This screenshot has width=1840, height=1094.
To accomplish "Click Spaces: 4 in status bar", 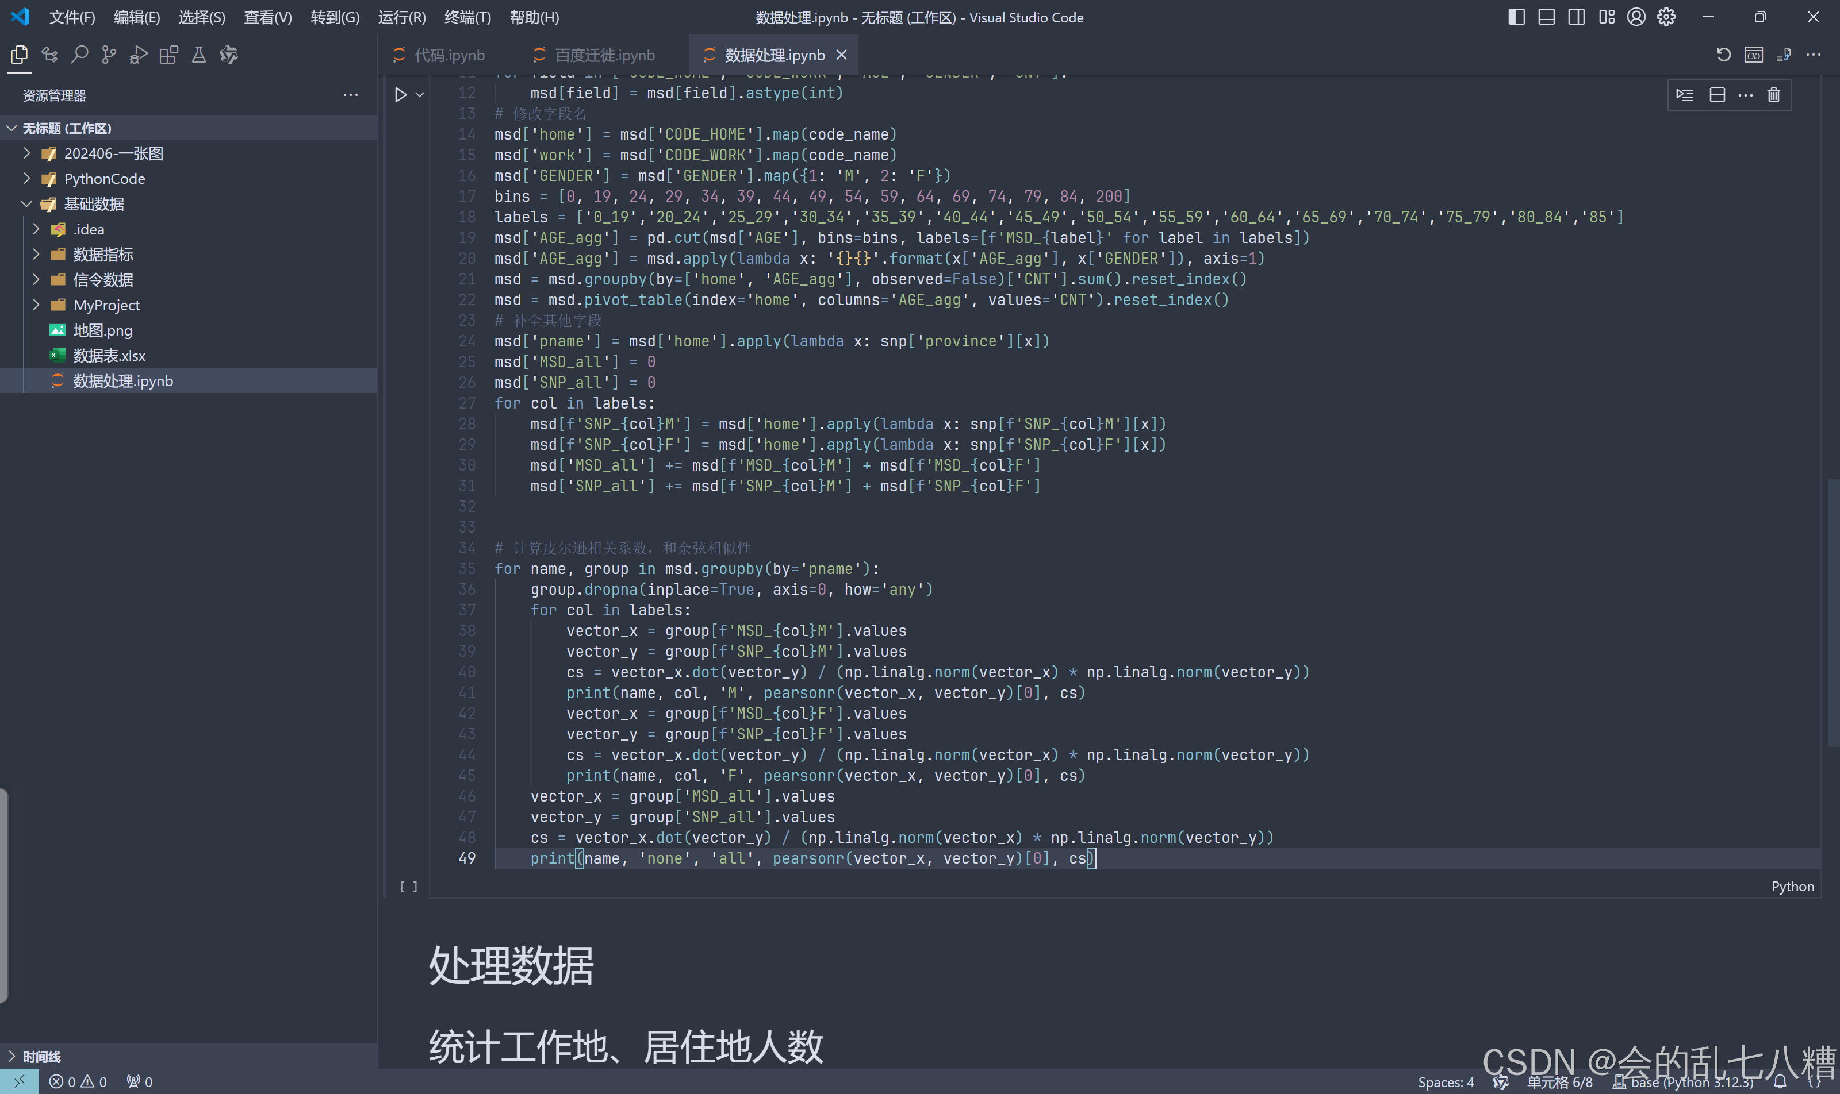I will (x=1446, y=1081).
